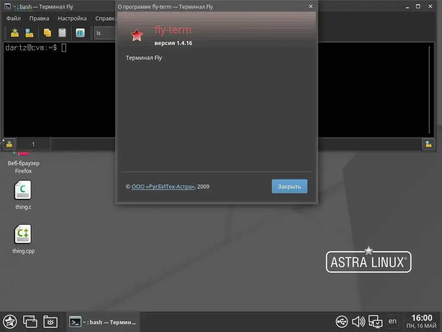Viewport: 442px width, 332px height.
Task: Select terminal tab 1
Action: pos(34,144)
